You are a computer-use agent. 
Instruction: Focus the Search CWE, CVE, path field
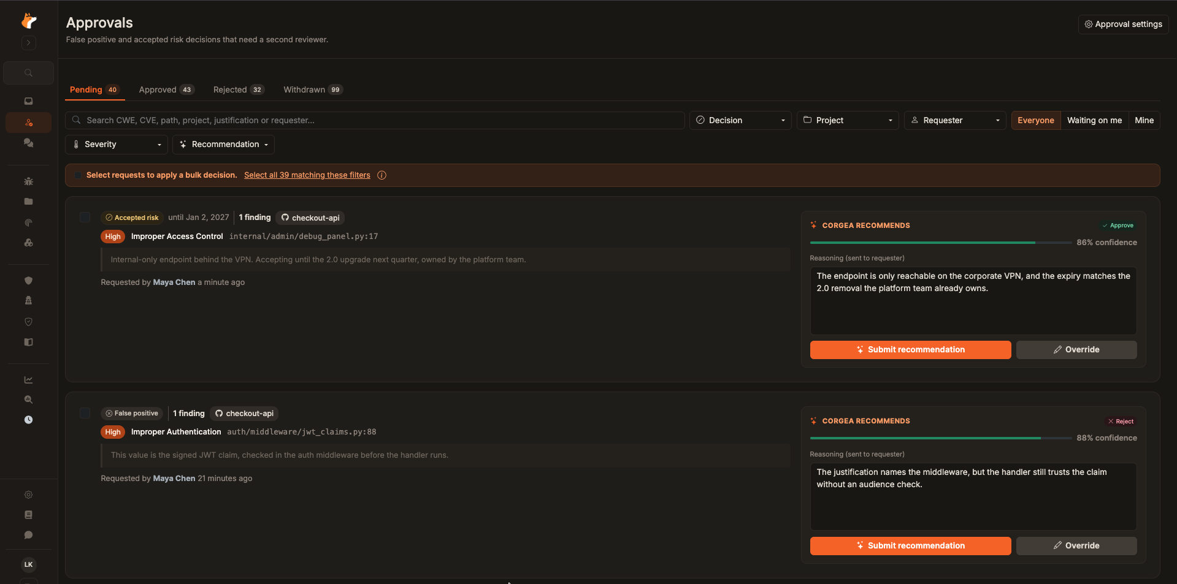(375, 120)
